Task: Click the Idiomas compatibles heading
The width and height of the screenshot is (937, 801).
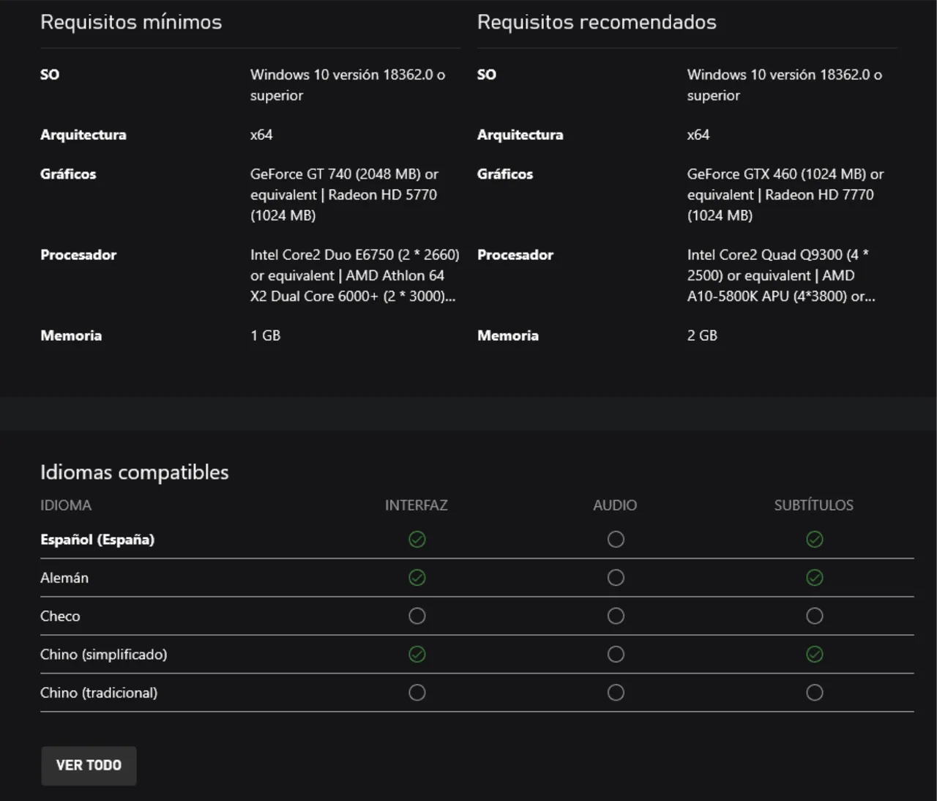Action: point(135,472)
